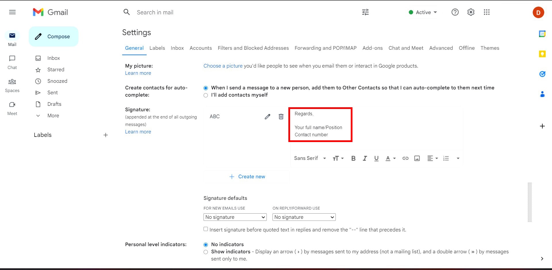Image resolution: width=552 pixels, height=270 pixels.
Task: Open the Google apps grid
Action: [486, 12]
